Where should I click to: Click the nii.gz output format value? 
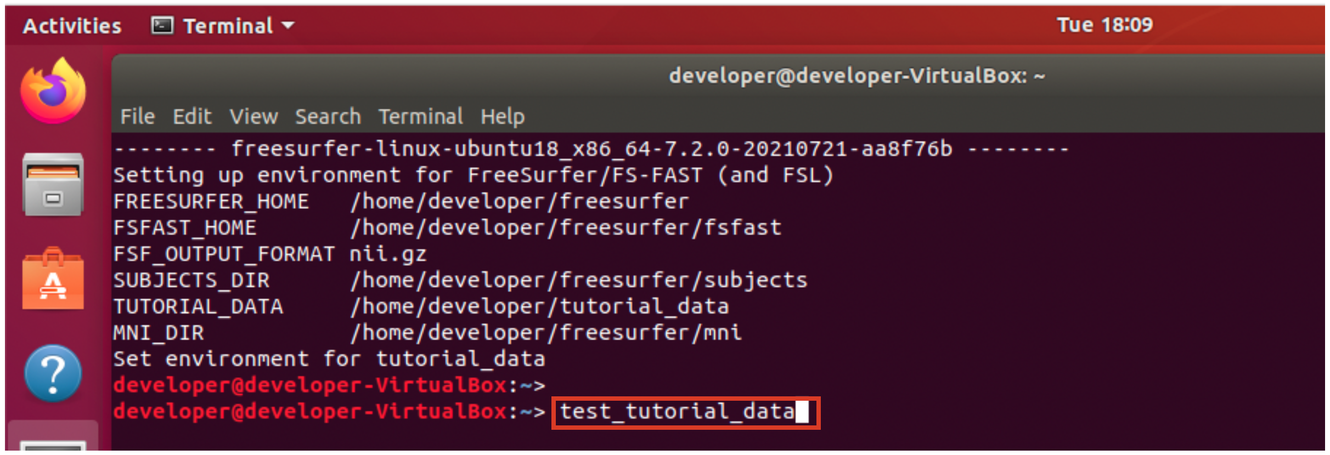(388, 254)
